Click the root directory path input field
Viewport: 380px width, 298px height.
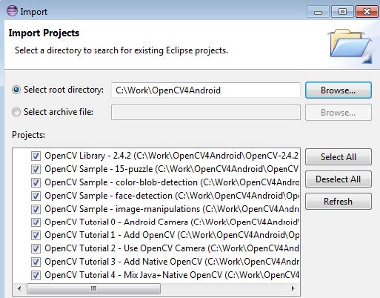[206, 90]
